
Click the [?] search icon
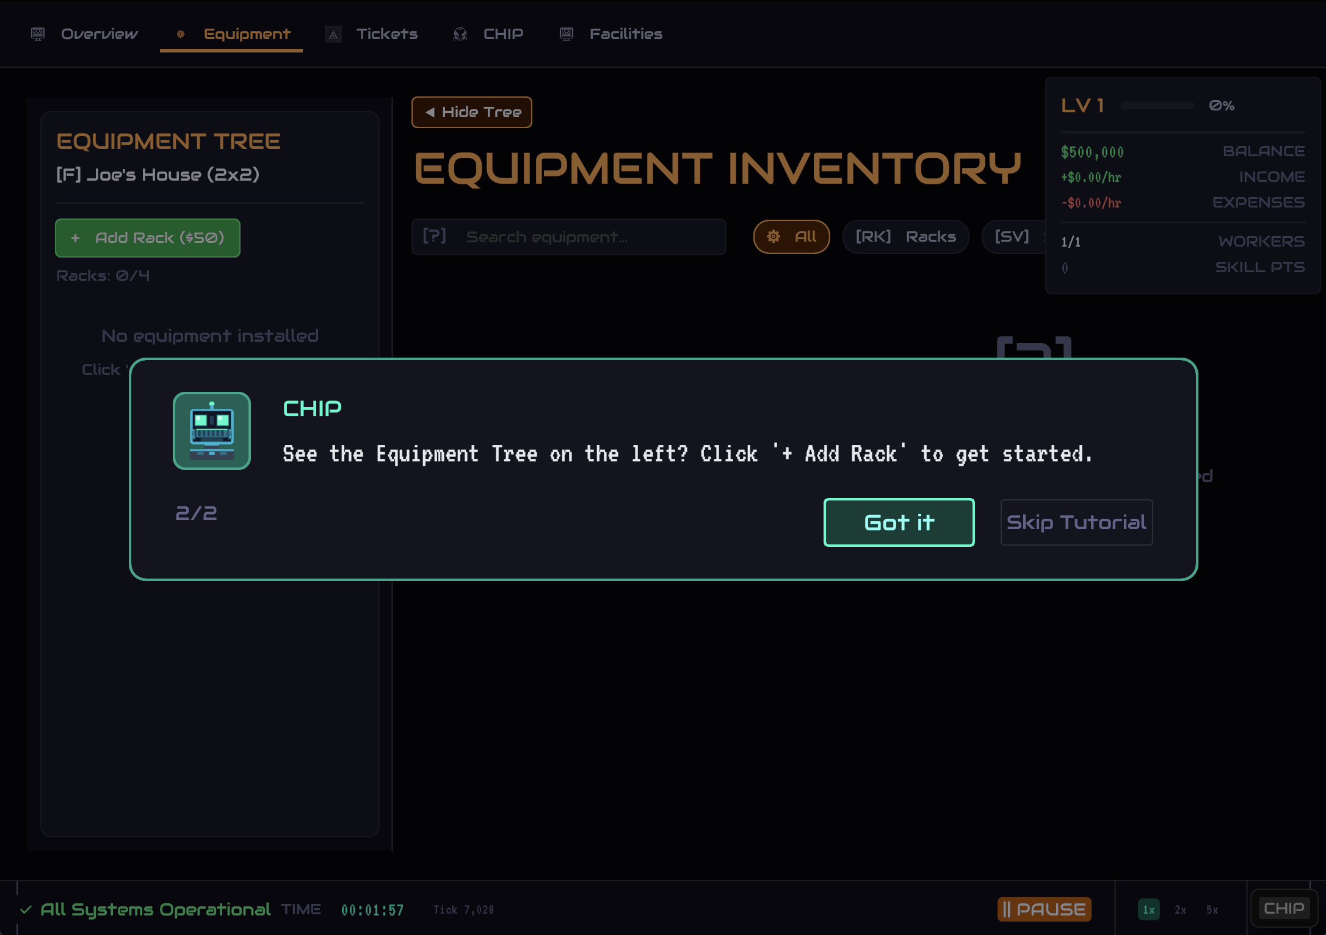435,237
